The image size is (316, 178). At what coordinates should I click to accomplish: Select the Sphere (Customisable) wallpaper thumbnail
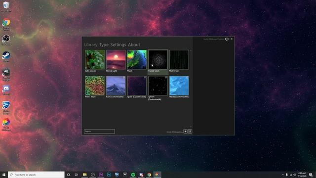pyautogui.click(x=158, y=86)
